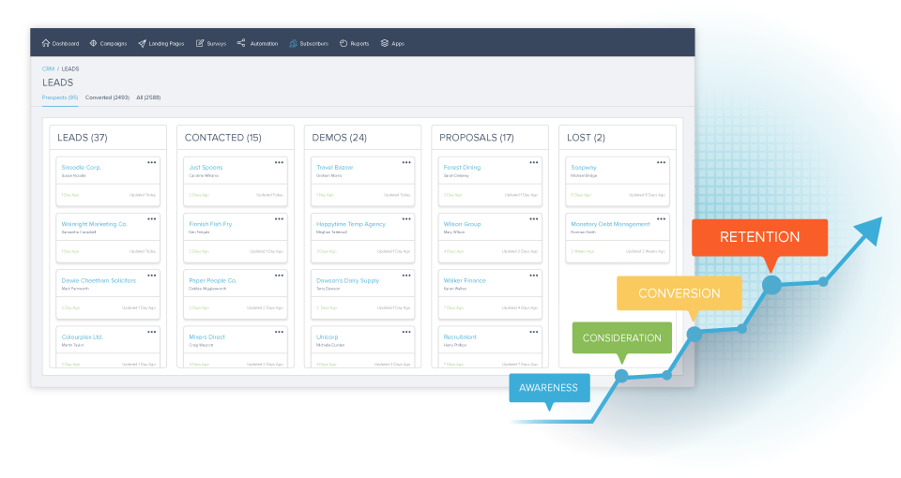Click the Surveys pencil icon
This screenshot has height=478, width=901.
click(200, 43)
